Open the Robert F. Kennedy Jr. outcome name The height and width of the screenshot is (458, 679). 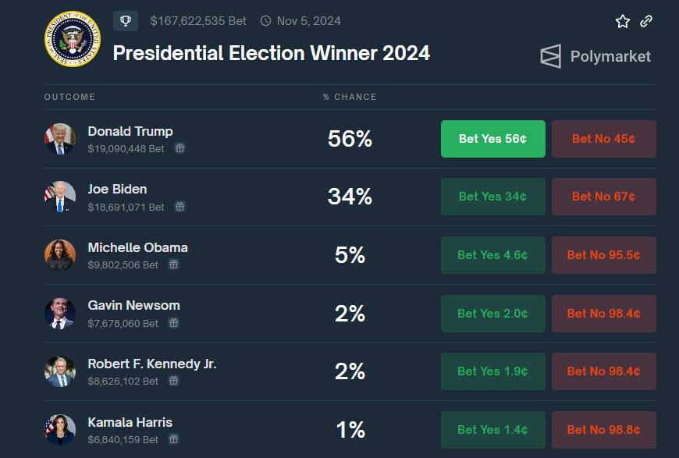[152, 364]
